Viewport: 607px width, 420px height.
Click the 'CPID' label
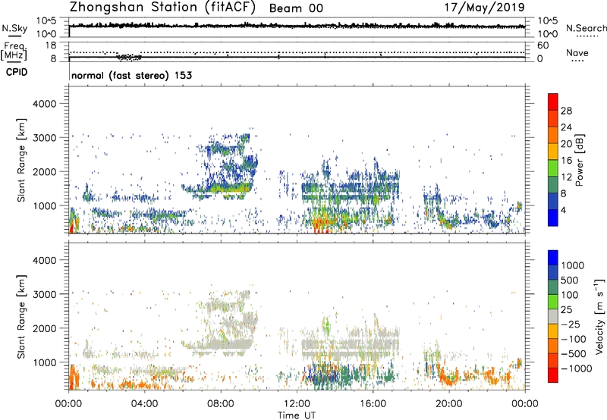pyautogui.click(x=17, y=72)
